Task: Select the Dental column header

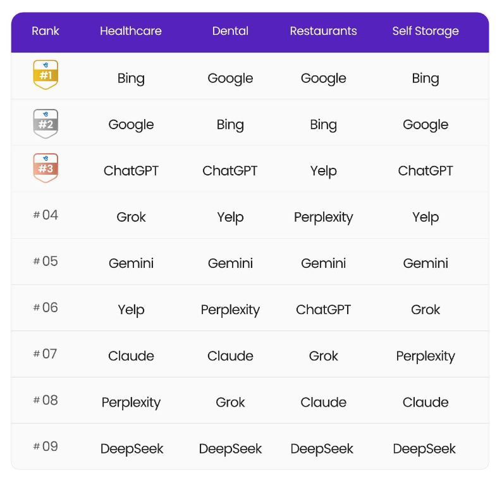Action: tap(230, 31)
